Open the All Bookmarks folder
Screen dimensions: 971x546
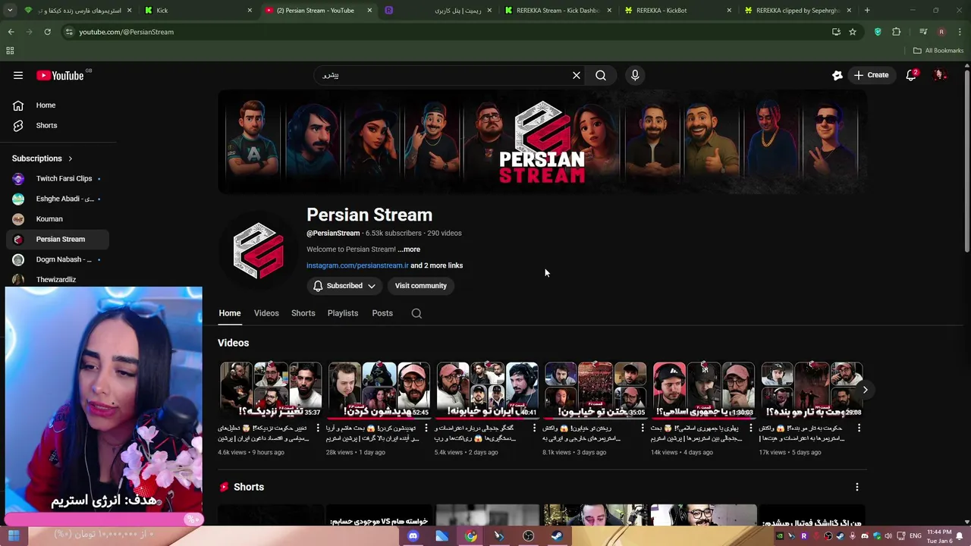(x=938, y=51)
